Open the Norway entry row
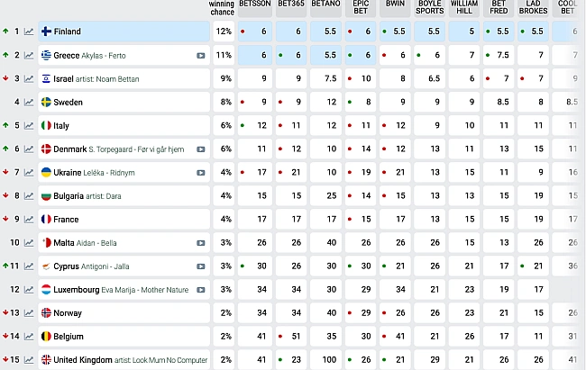The width and height of the screenshot is (586, 370). point(69,312)
